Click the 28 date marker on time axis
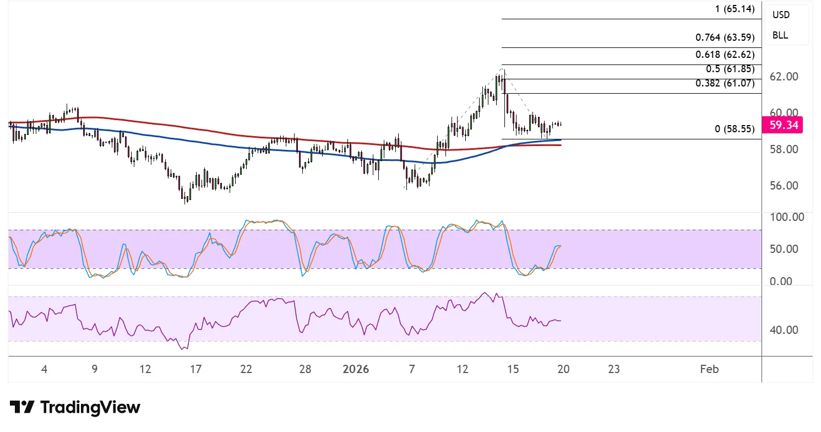Image resolution: width=821 pixels, height=432 pixels. click(306, 369)
